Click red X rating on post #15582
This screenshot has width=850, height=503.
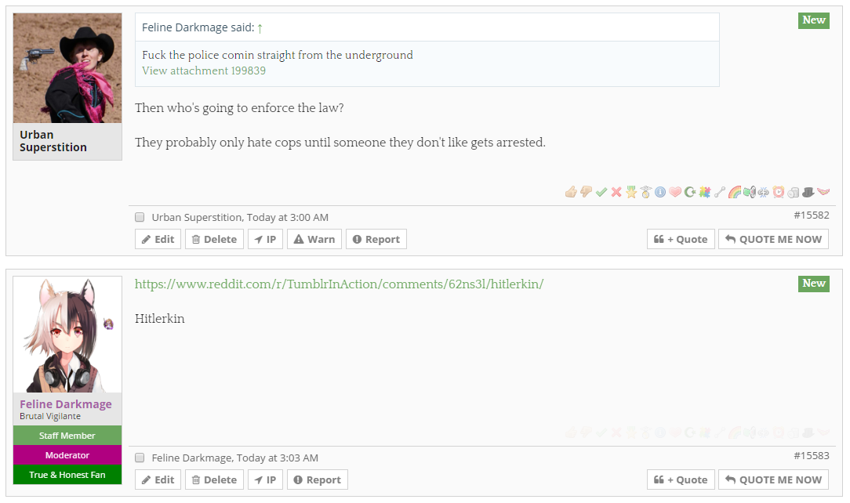pyautogui.click(x=616, y=192)
